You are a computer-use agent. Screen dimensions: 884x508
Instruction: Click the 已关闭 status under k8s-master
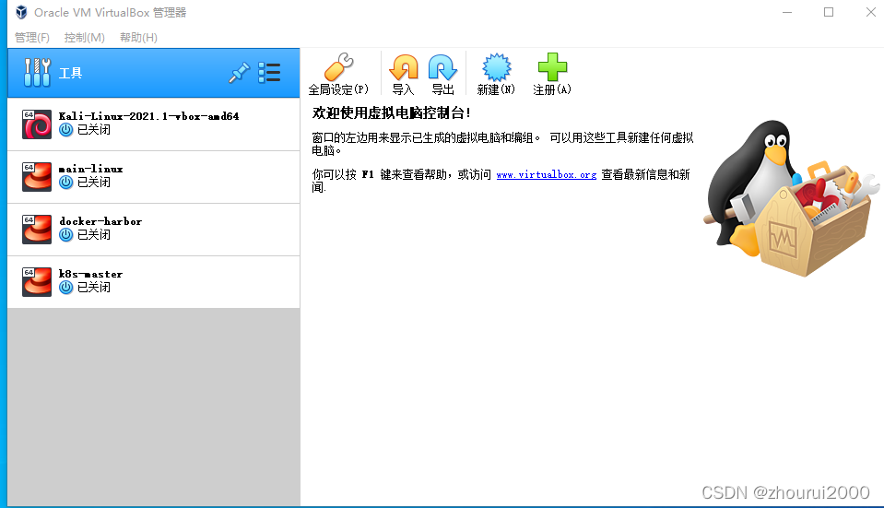click(x=94, y=287)
